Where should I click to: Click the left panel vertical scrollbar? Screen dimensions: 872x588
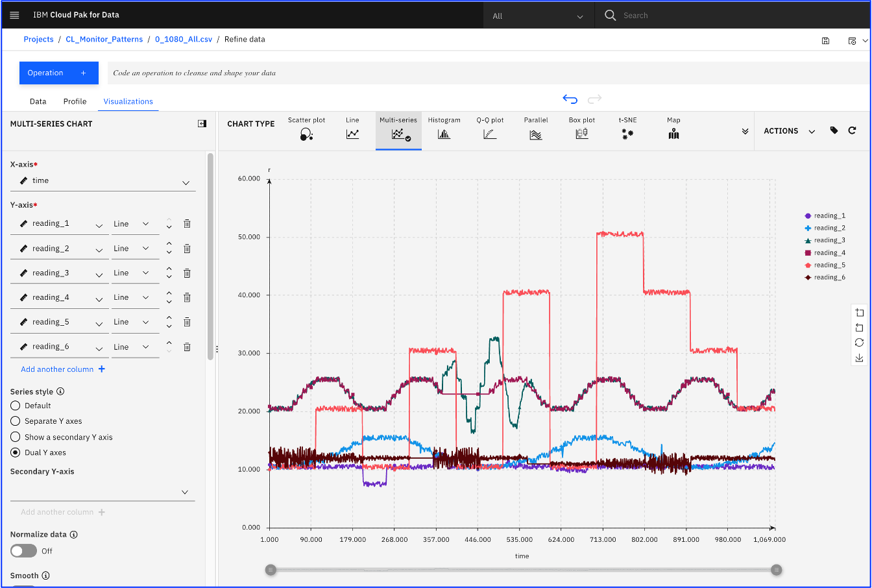(x=210, y=256)
